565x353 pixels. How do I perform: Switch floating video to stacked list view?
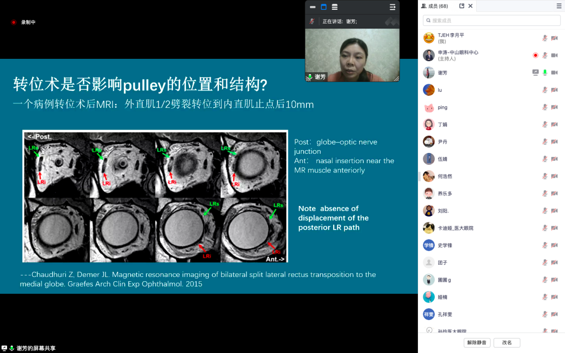(x=334, y=7)
